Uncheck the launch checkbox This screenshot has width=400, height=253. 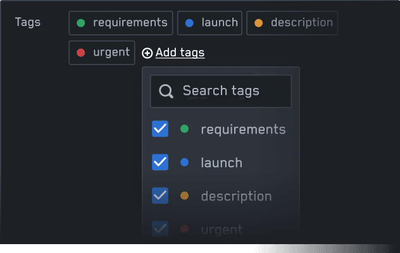tap(160, 162)
